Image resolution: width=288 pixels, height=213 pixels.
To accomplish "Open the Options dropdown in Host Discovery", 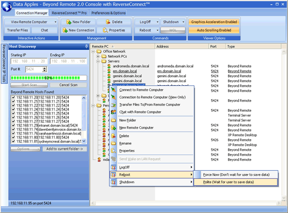I will click(25, 149).
